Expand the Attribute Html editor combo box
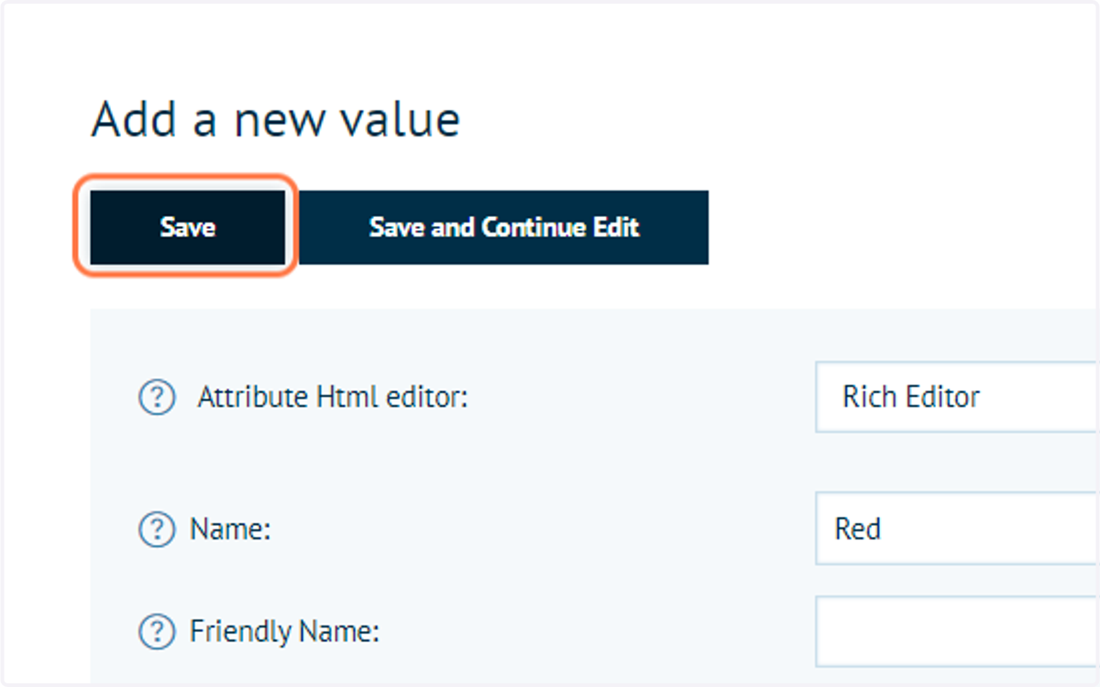 point(957,397)
